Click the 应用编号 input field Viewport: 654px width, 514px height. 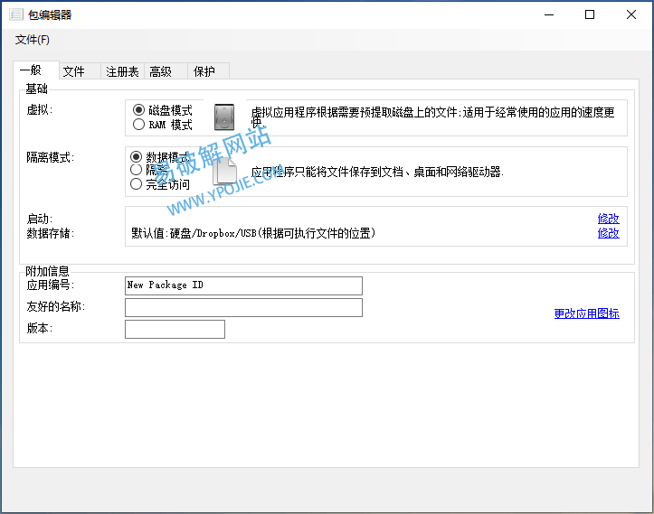coord(243,285)
